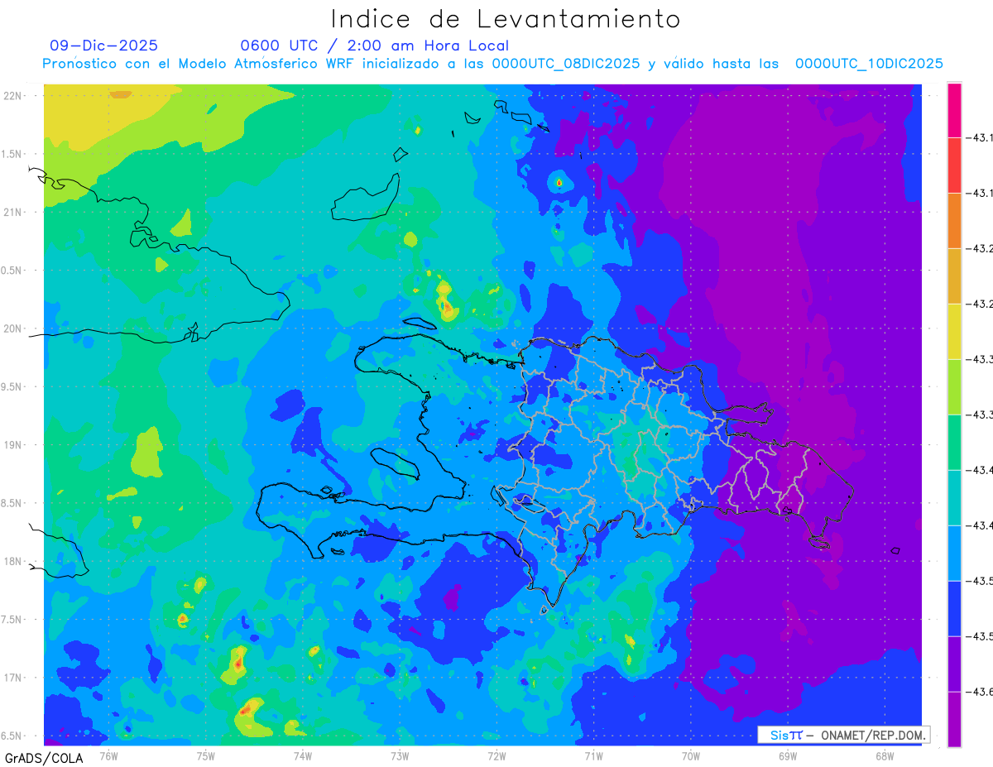Click the 22N latitude label
The height and width of the screenshot is (767, 993).
coord(14,96)
